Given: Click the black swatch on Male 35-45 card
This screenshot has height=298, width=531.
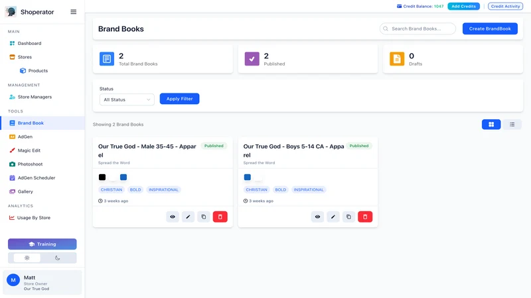Looking at the screenshot, I should pos(102,177).
